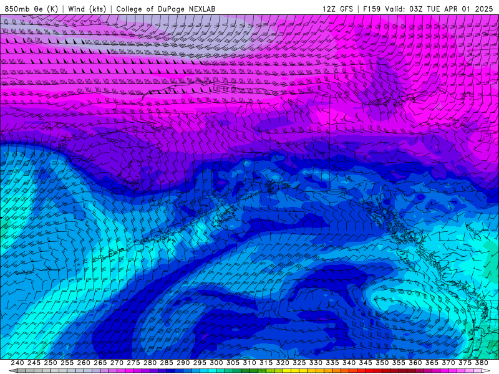
Task: Click the 355 value on the color scale
Action: [399, 363]
